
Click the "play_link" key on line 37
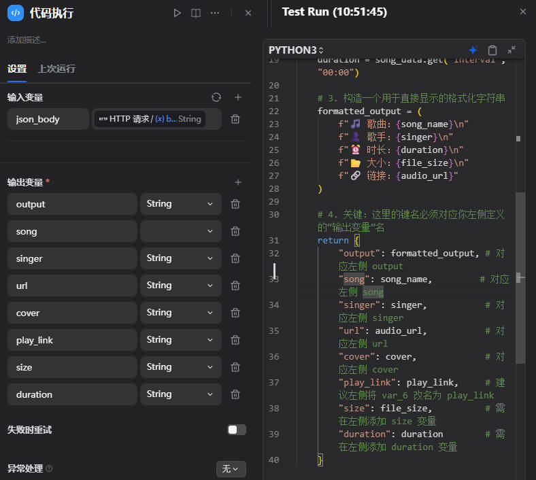click(367, 383)
